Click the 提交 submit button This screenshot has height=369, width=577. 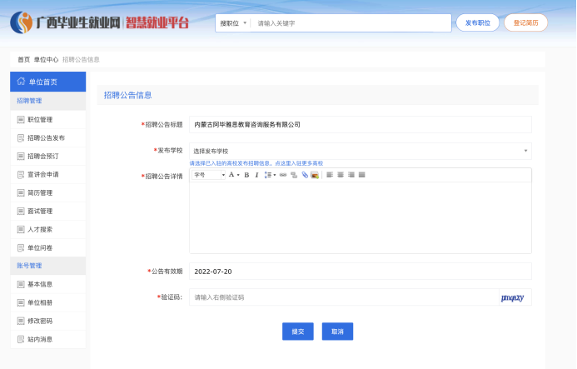coord(297,332)
